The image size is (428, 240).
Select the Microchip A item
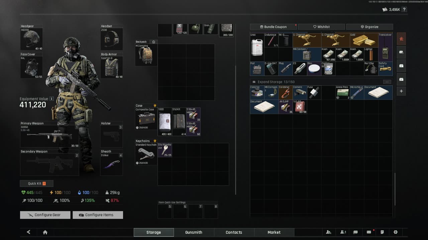357,92
